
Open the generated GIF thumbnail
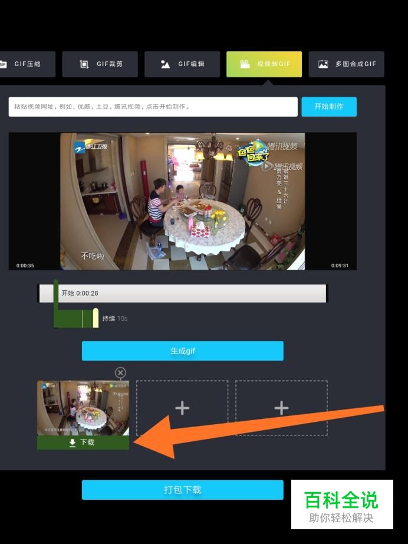[83, 408]
